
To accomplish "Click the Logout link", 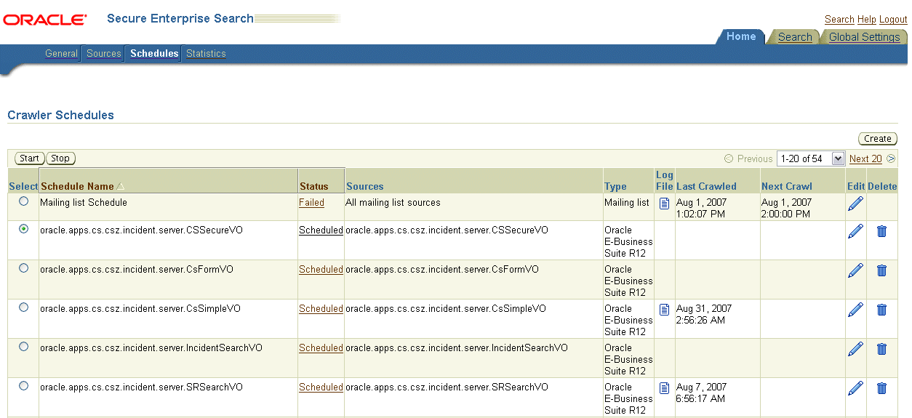I will [x=893, y=20].
